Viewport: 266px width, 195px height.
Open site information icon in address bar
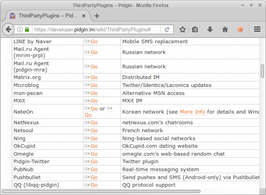pyautogui.click(x=20, y=30)
